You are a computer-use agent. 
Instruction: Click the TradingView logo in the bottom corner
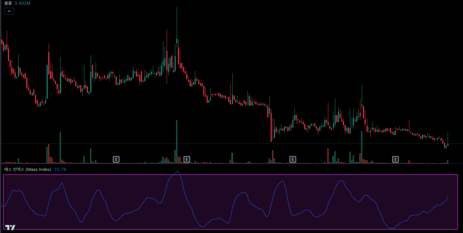(10, 228)
